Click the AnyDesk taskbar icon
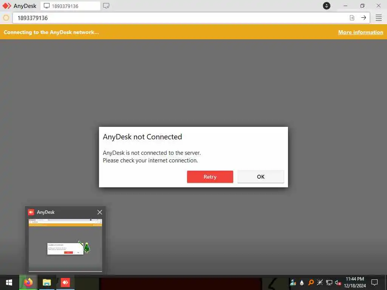The height and width of the screenshot is (290, 387). (x=65, y=282)
